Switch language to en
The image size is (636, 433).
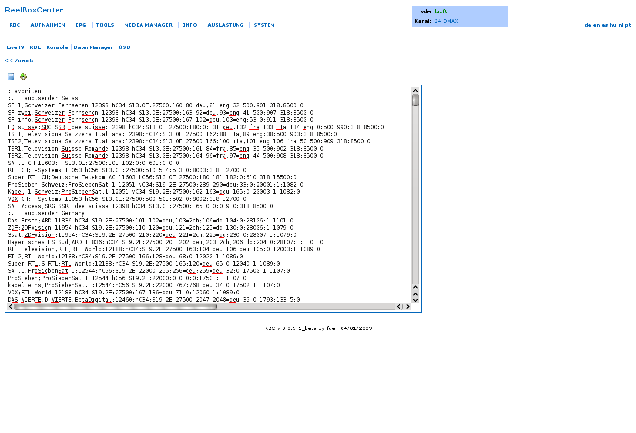[x=596, y=25]
